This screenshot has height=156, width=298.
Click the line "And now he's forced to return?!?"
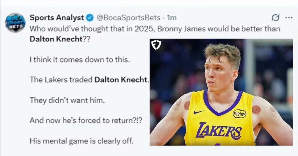[86, 120]
